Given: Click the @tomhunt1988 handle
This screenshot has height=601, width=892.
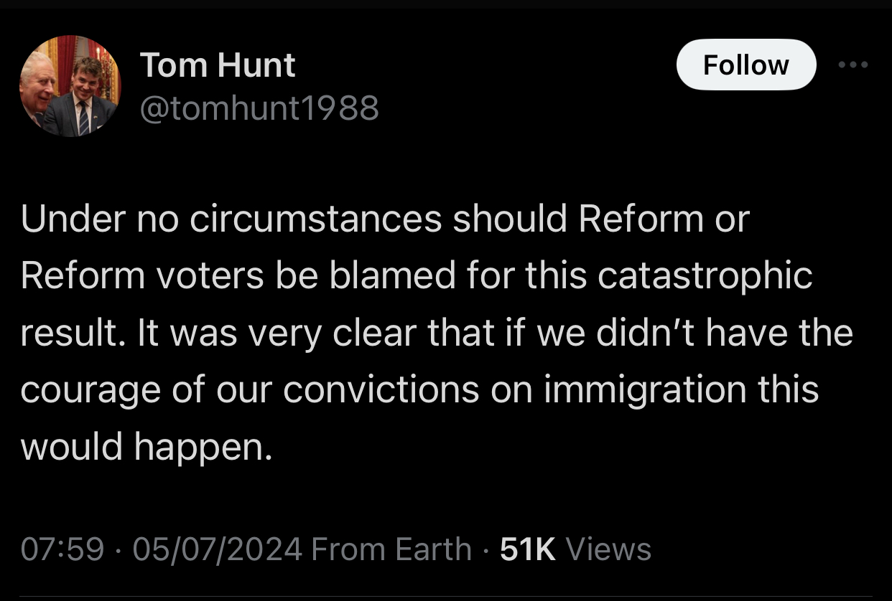Looking at the screenshot, I should (259, 108).
